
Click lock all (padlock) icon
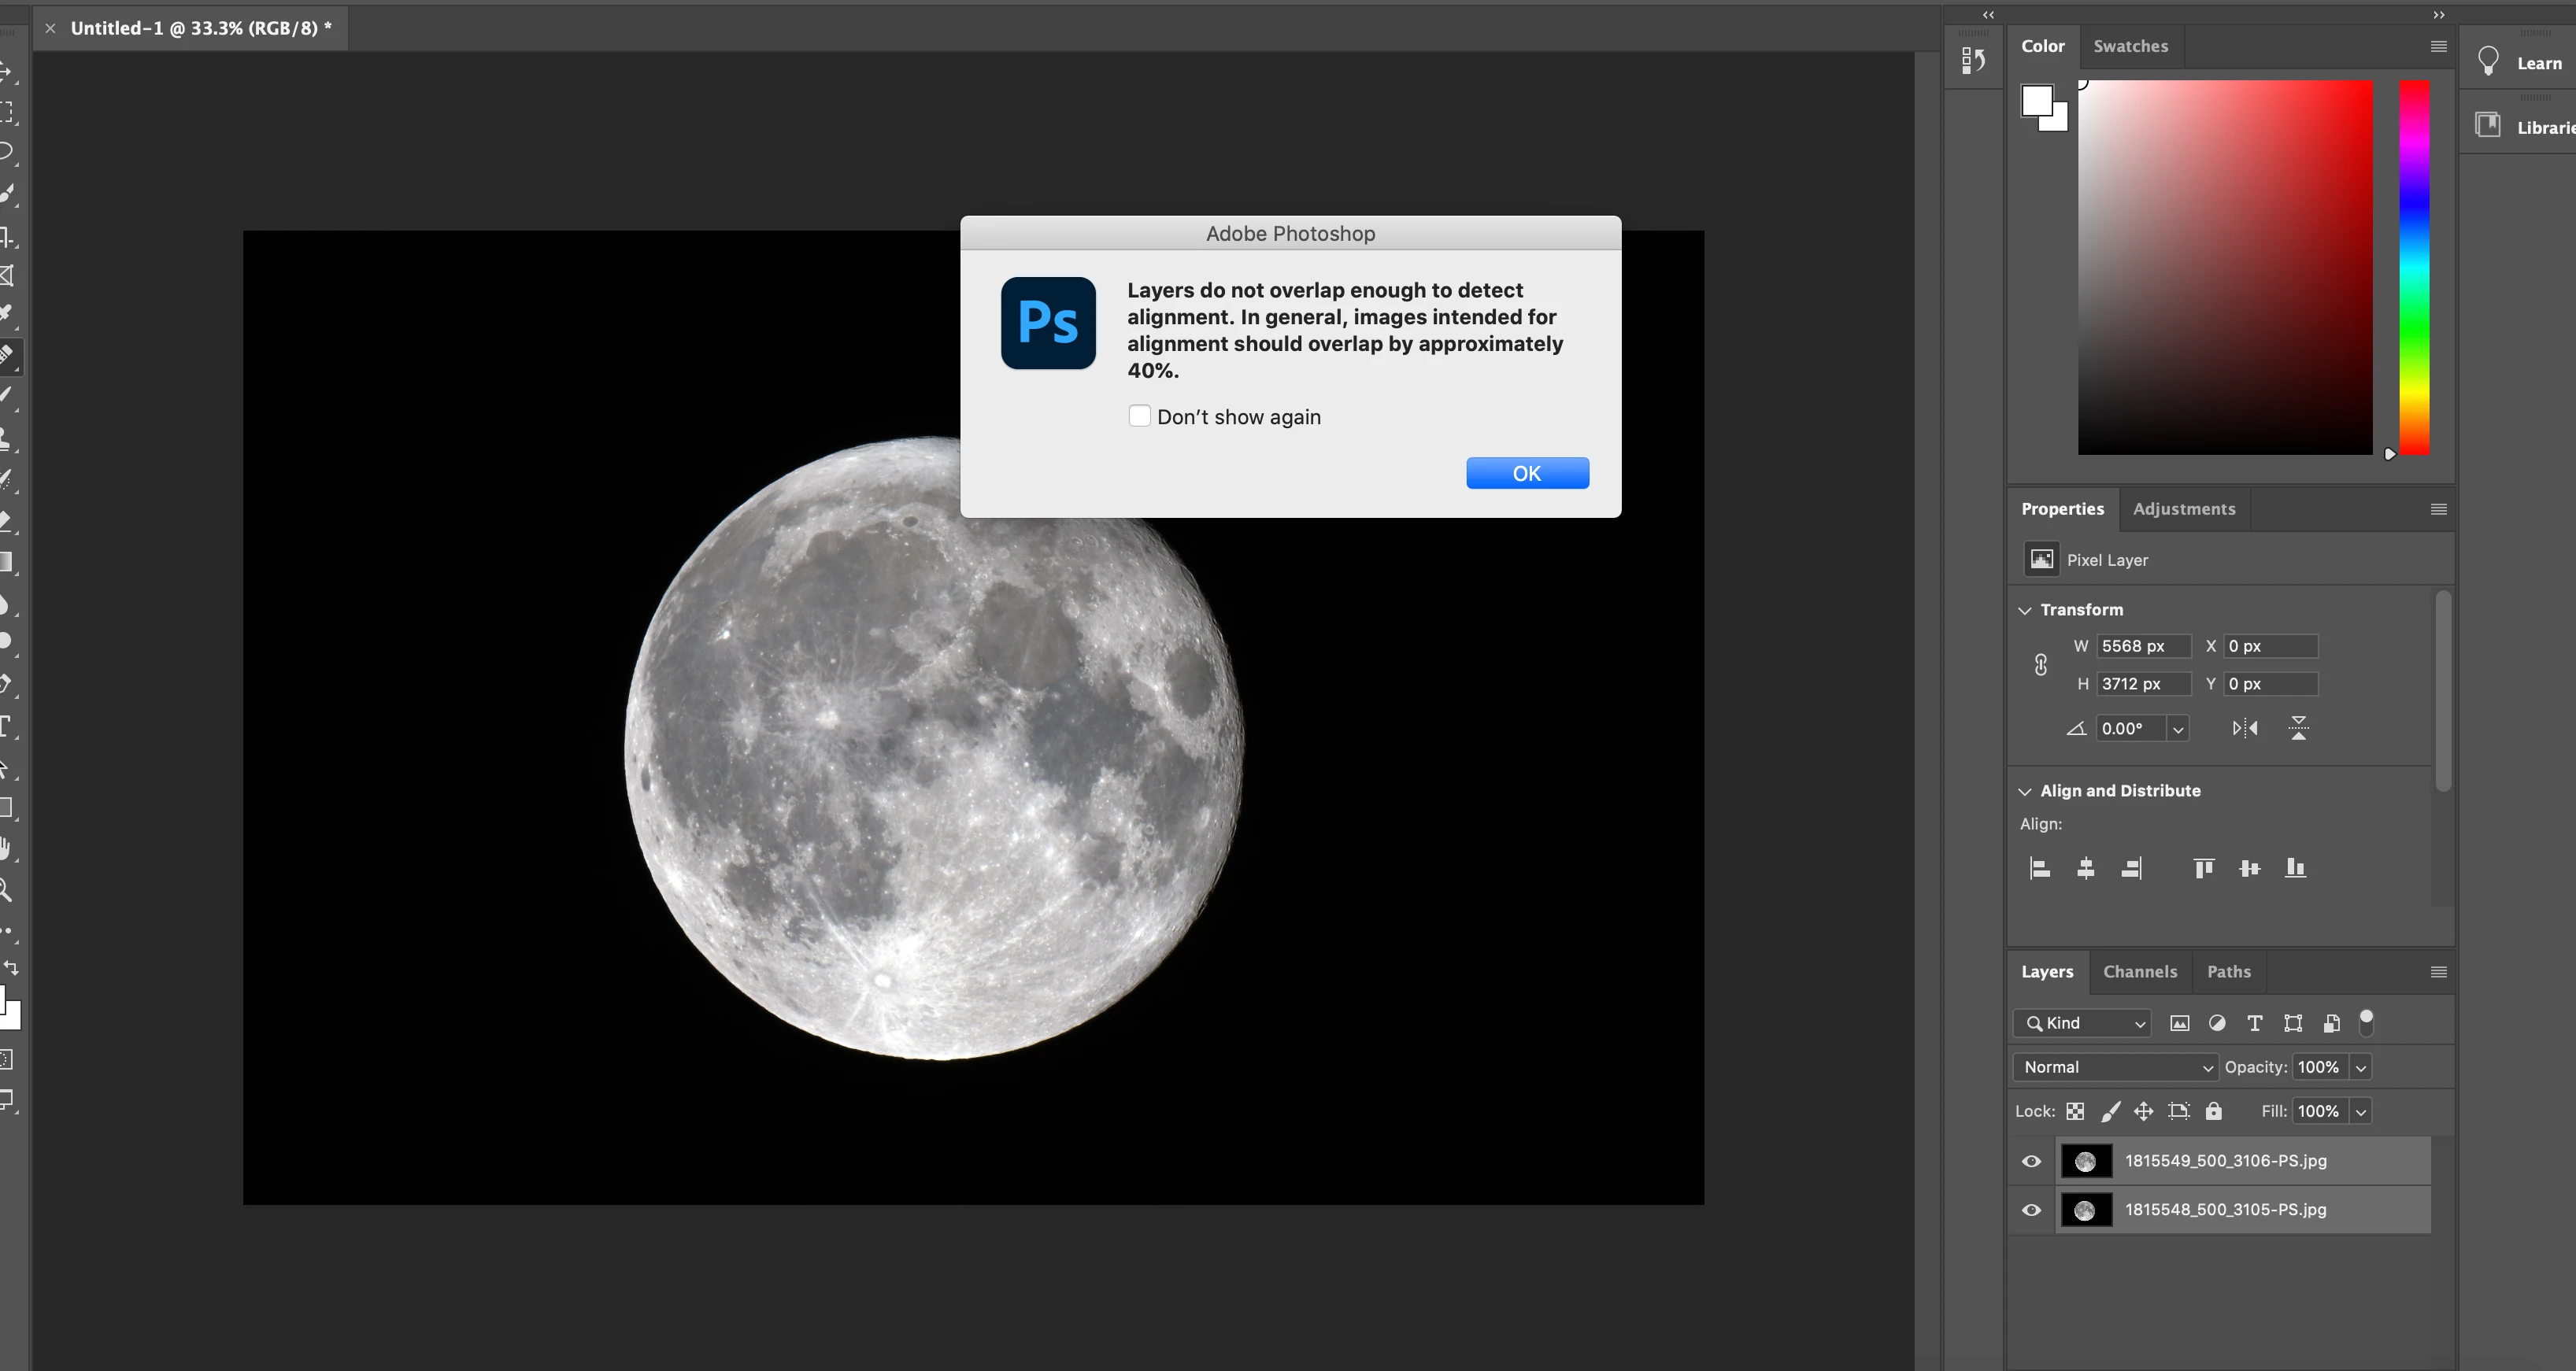point(2214,1111)
